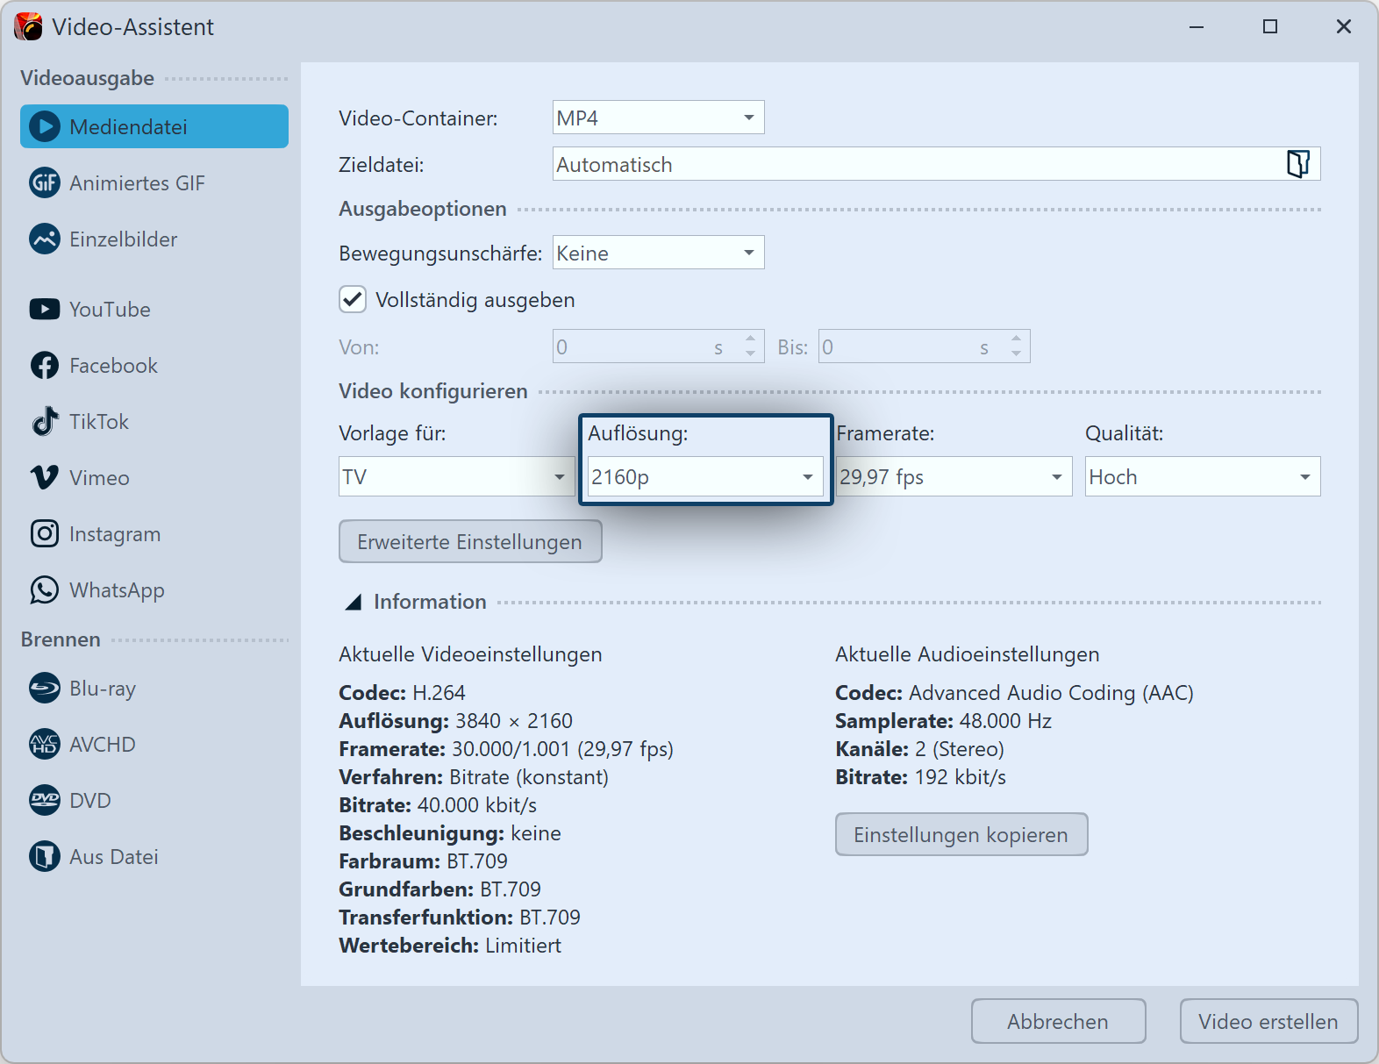
Task: Open the Animiertes GIF output icon
Action: [44, 183]
